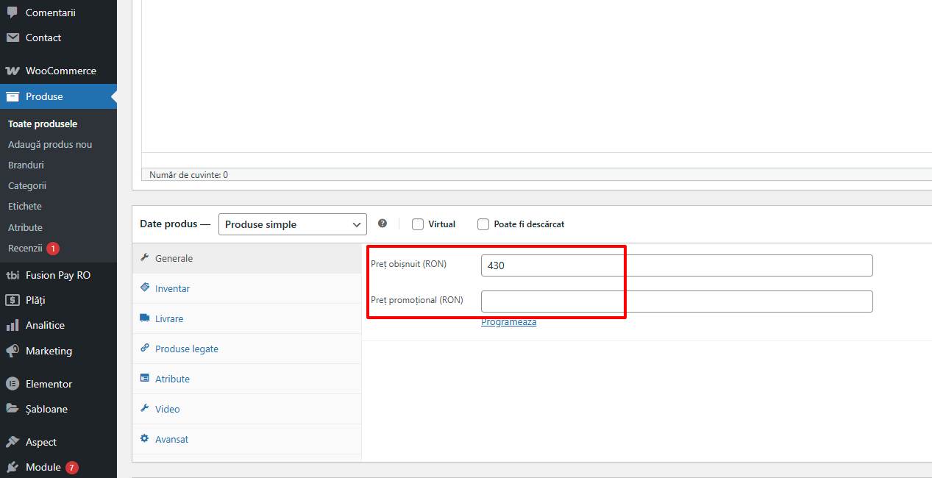Screen dimensions: 932x478
Task: Click the Marketing megaphone icon
Action: (x=13, y=351)
